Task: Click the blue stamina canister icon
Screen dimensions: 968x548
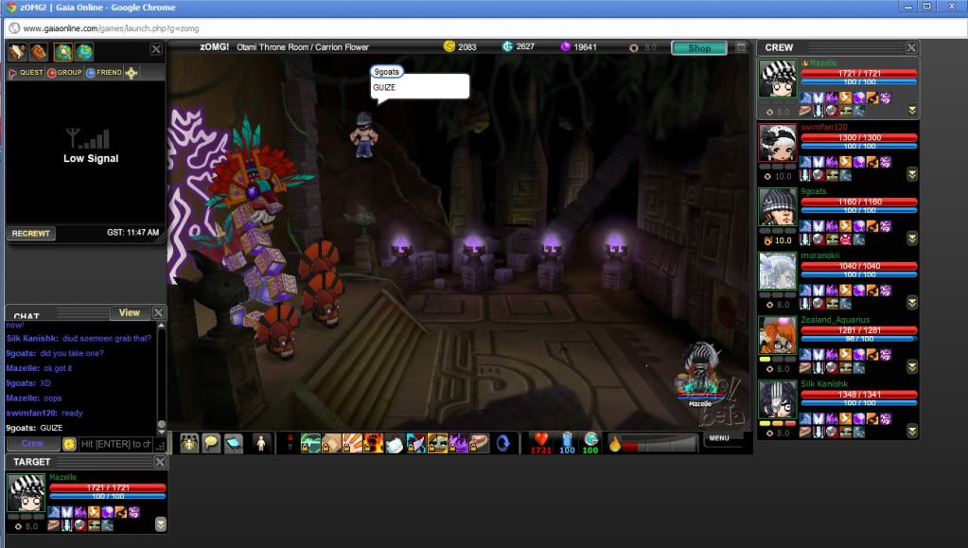Action: pyautogui.click(x=567, y=439)
